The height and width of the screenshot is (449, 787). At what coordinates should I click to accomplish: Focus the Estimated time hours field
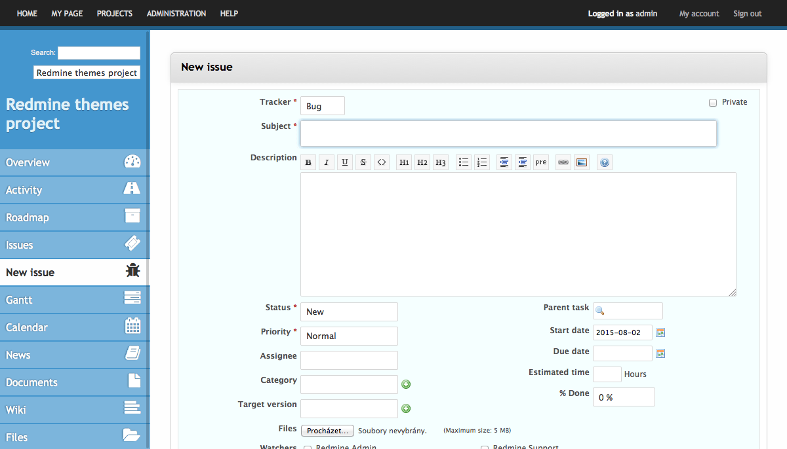[x=607, y=374]
